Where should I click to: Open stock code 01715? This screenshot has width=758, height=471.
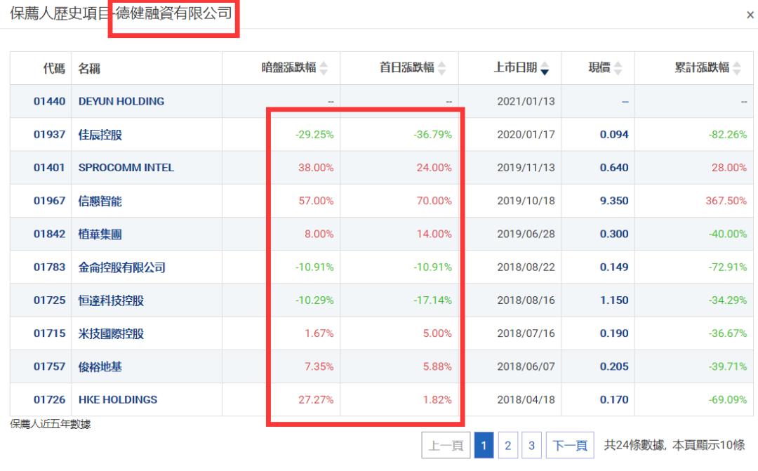pos(49,333)
